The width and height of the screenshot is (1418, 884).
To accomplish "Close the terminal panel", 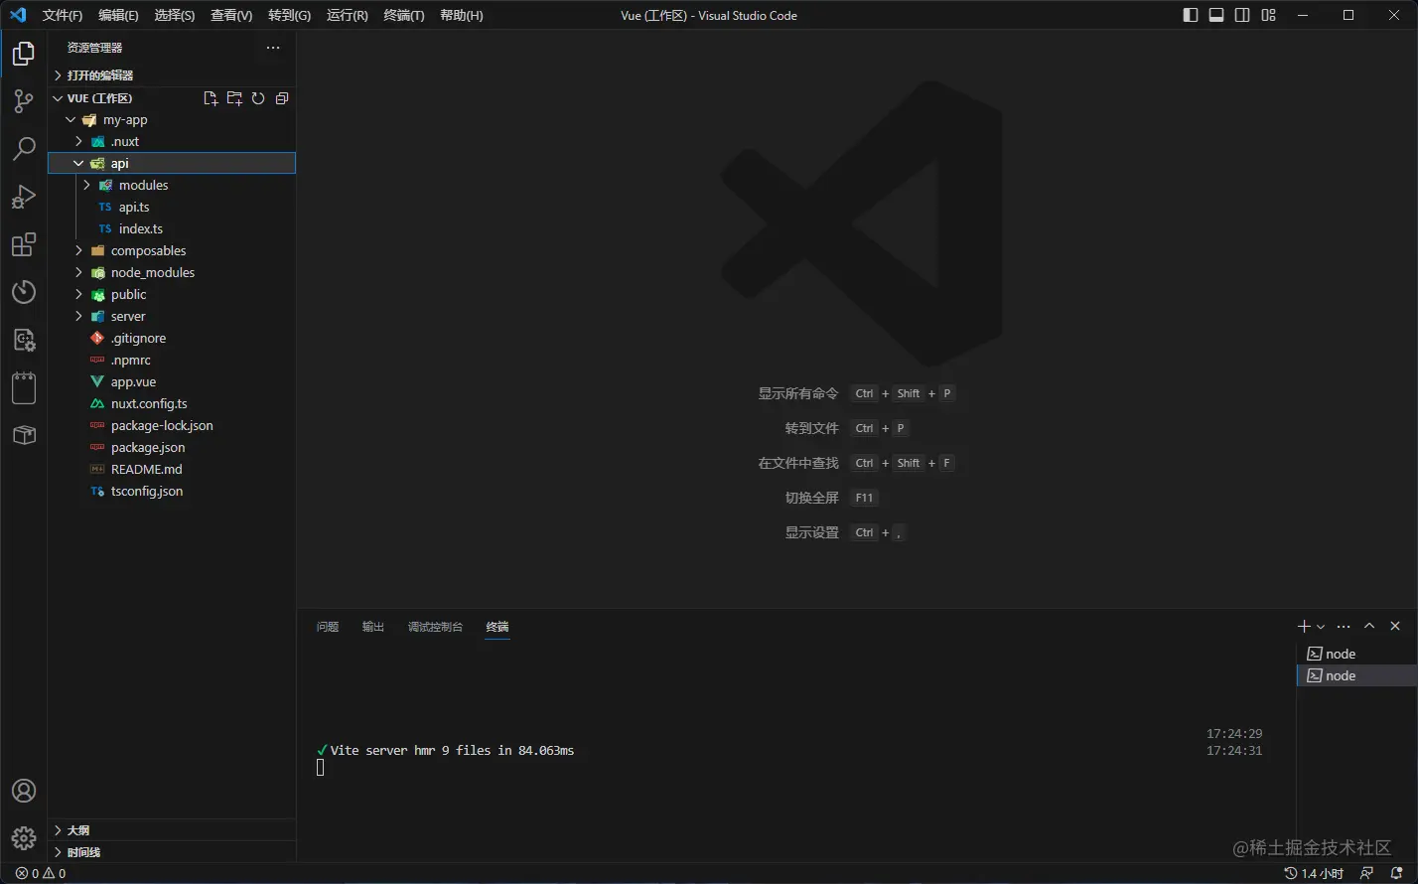I will coord(1395,626).
